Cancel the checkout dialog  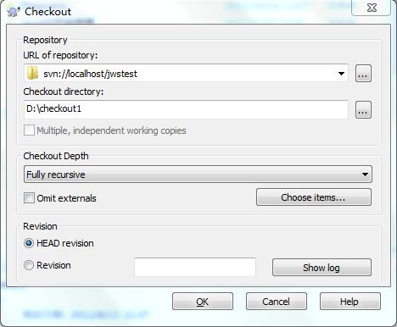(x=277, y=302)
